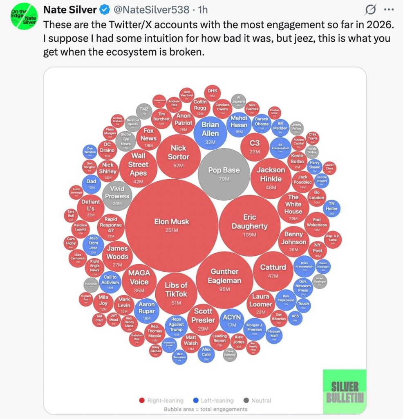This screenshot has height=419, width=403.
Task: Click the blue Brian Allen bubble
Action: pos(210,132)
